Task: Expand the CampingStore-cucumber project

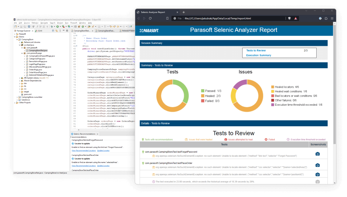Action: coord(17,97)
